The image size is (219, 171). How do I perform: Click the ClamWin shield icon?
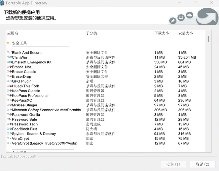click(x=10, y=57)
